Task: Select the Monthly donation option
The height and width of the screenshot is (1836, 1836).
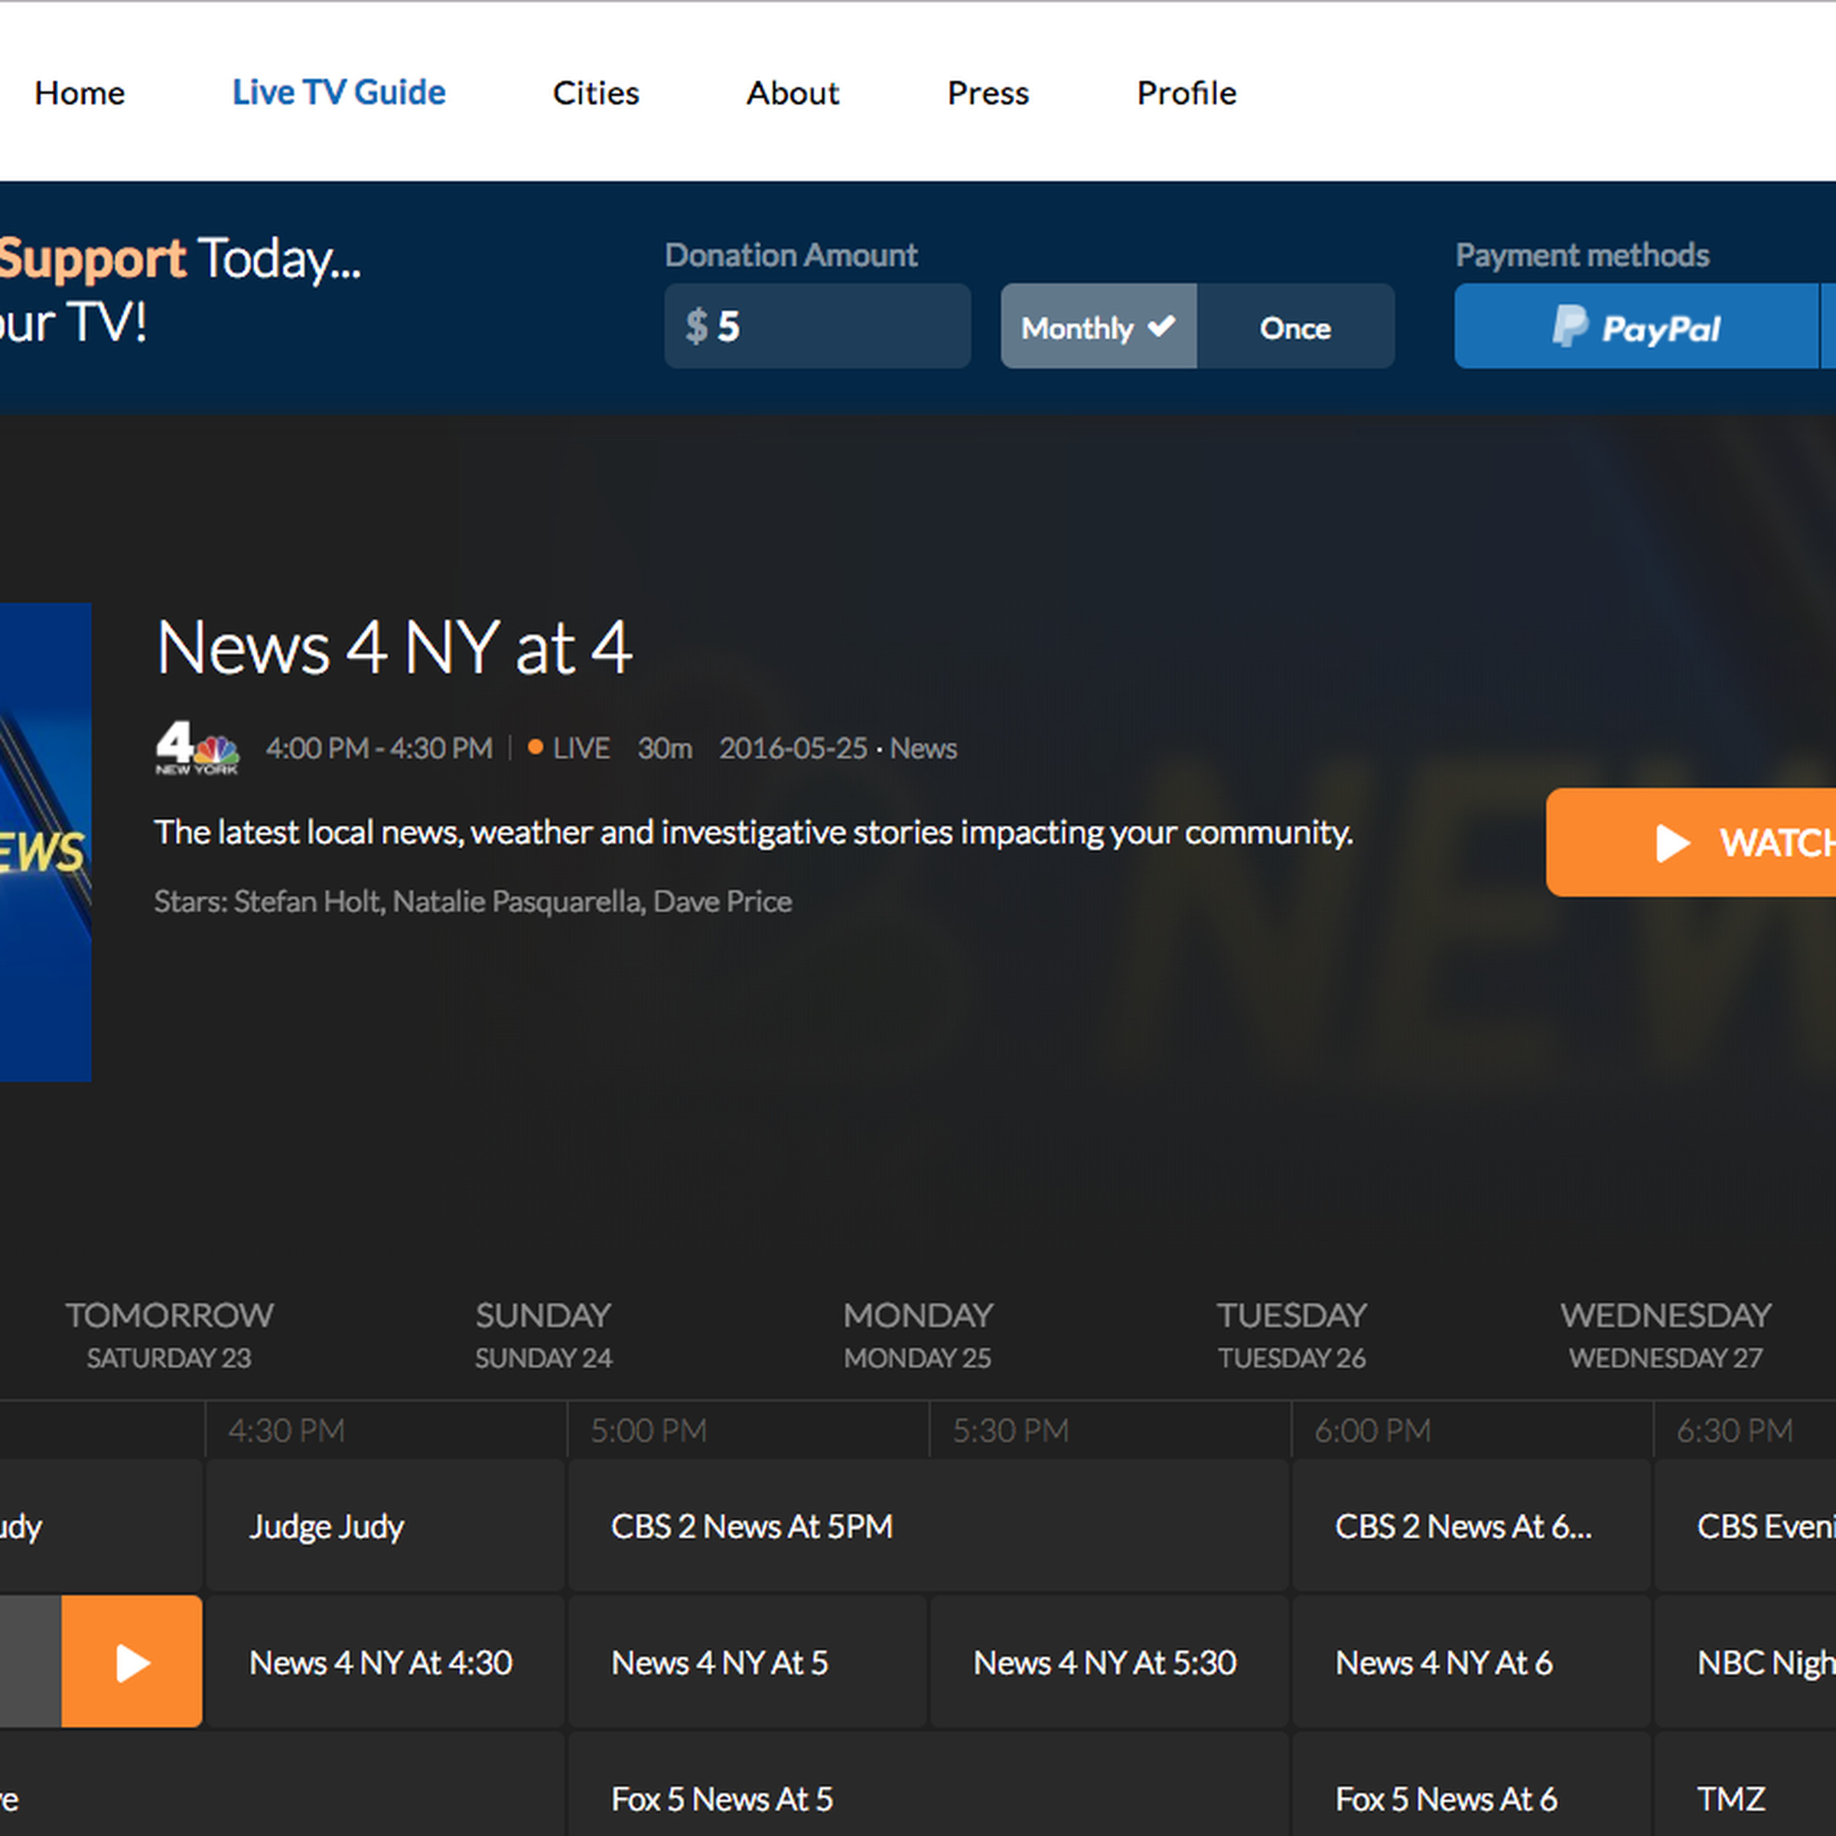Action: pos(1099,326)
